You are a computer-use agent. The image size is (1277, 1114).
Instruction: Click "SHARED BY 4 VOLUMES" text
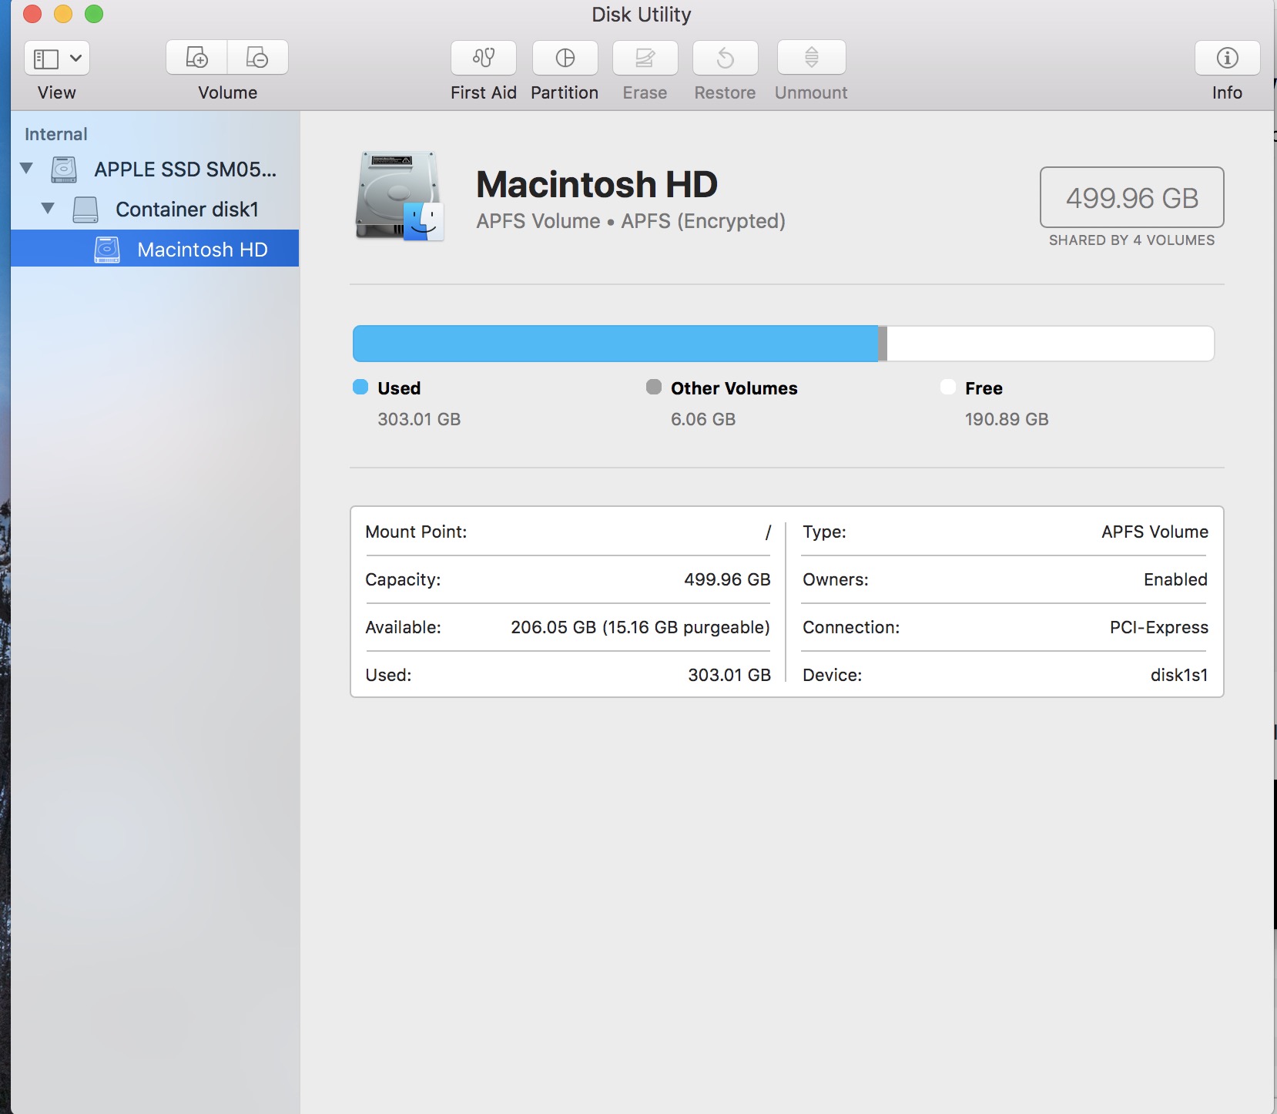click(1132, 240)
